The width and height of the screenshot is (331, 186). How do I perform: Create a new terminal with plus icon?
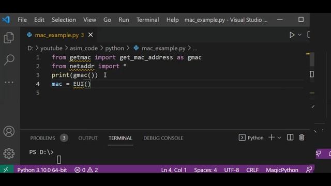pos(272,137)
